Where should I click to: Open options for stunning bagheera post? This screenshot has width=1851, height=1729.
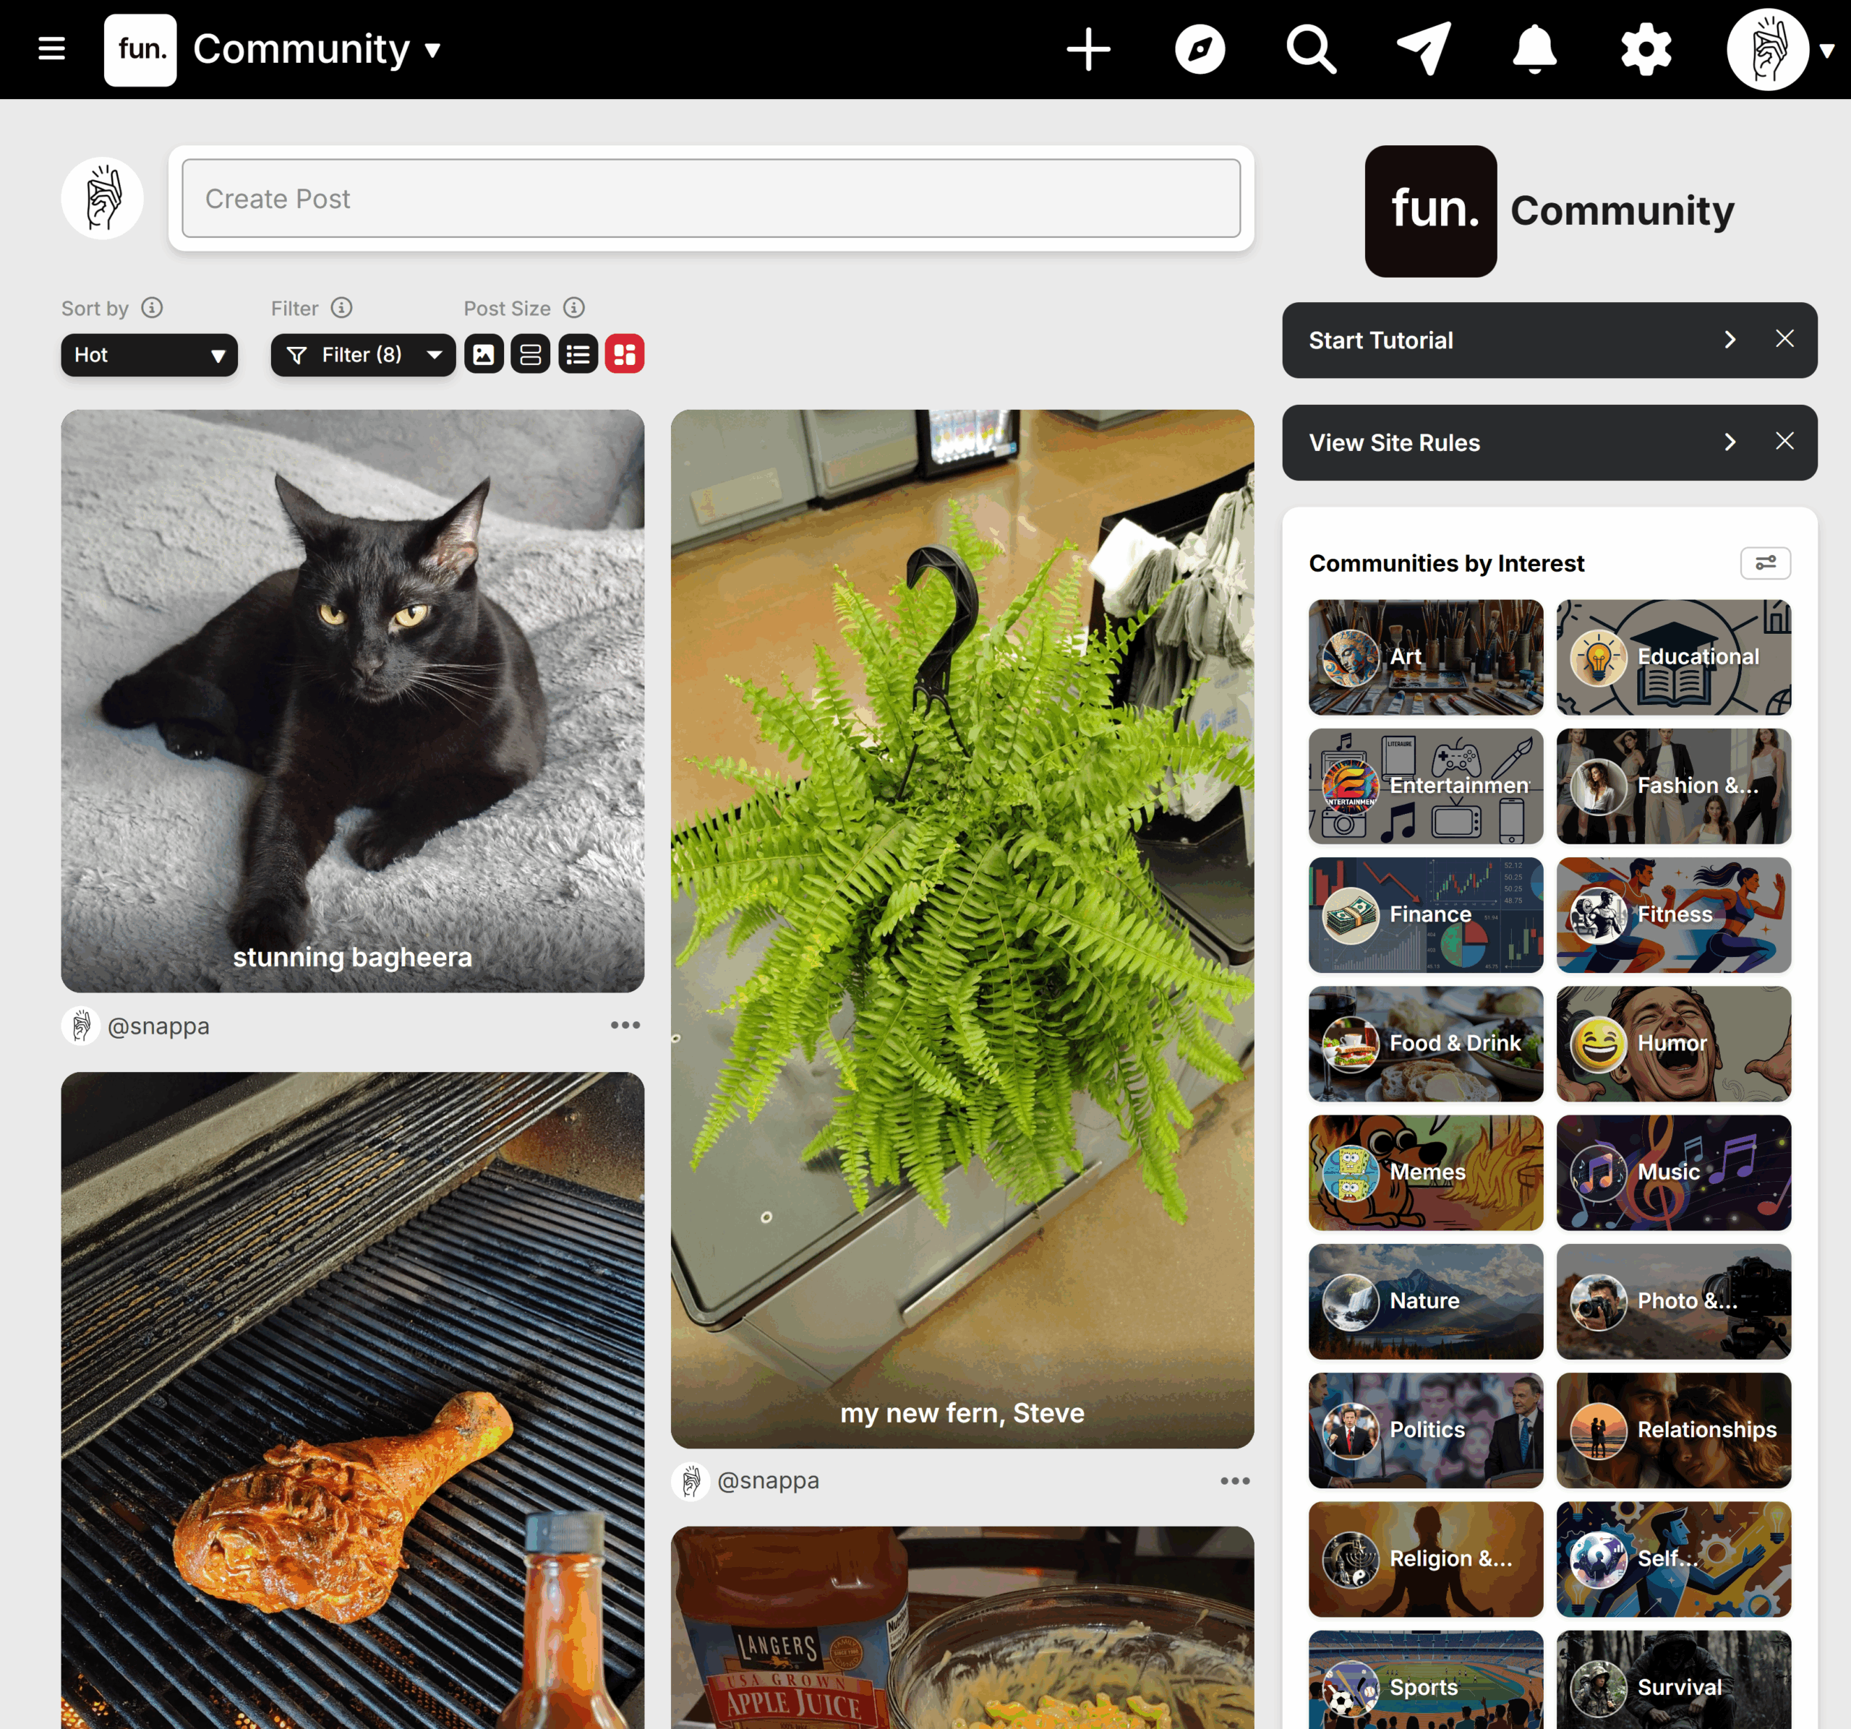pos(625,1026)
